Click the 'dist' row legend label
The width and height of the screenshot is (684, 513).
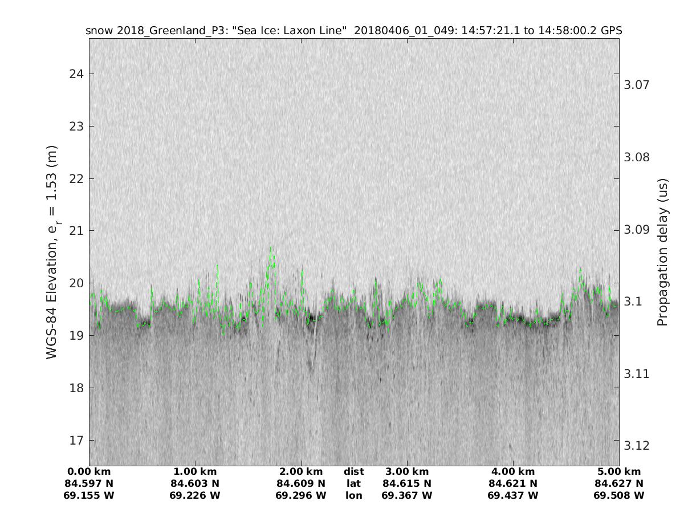[x=354, y=472]
